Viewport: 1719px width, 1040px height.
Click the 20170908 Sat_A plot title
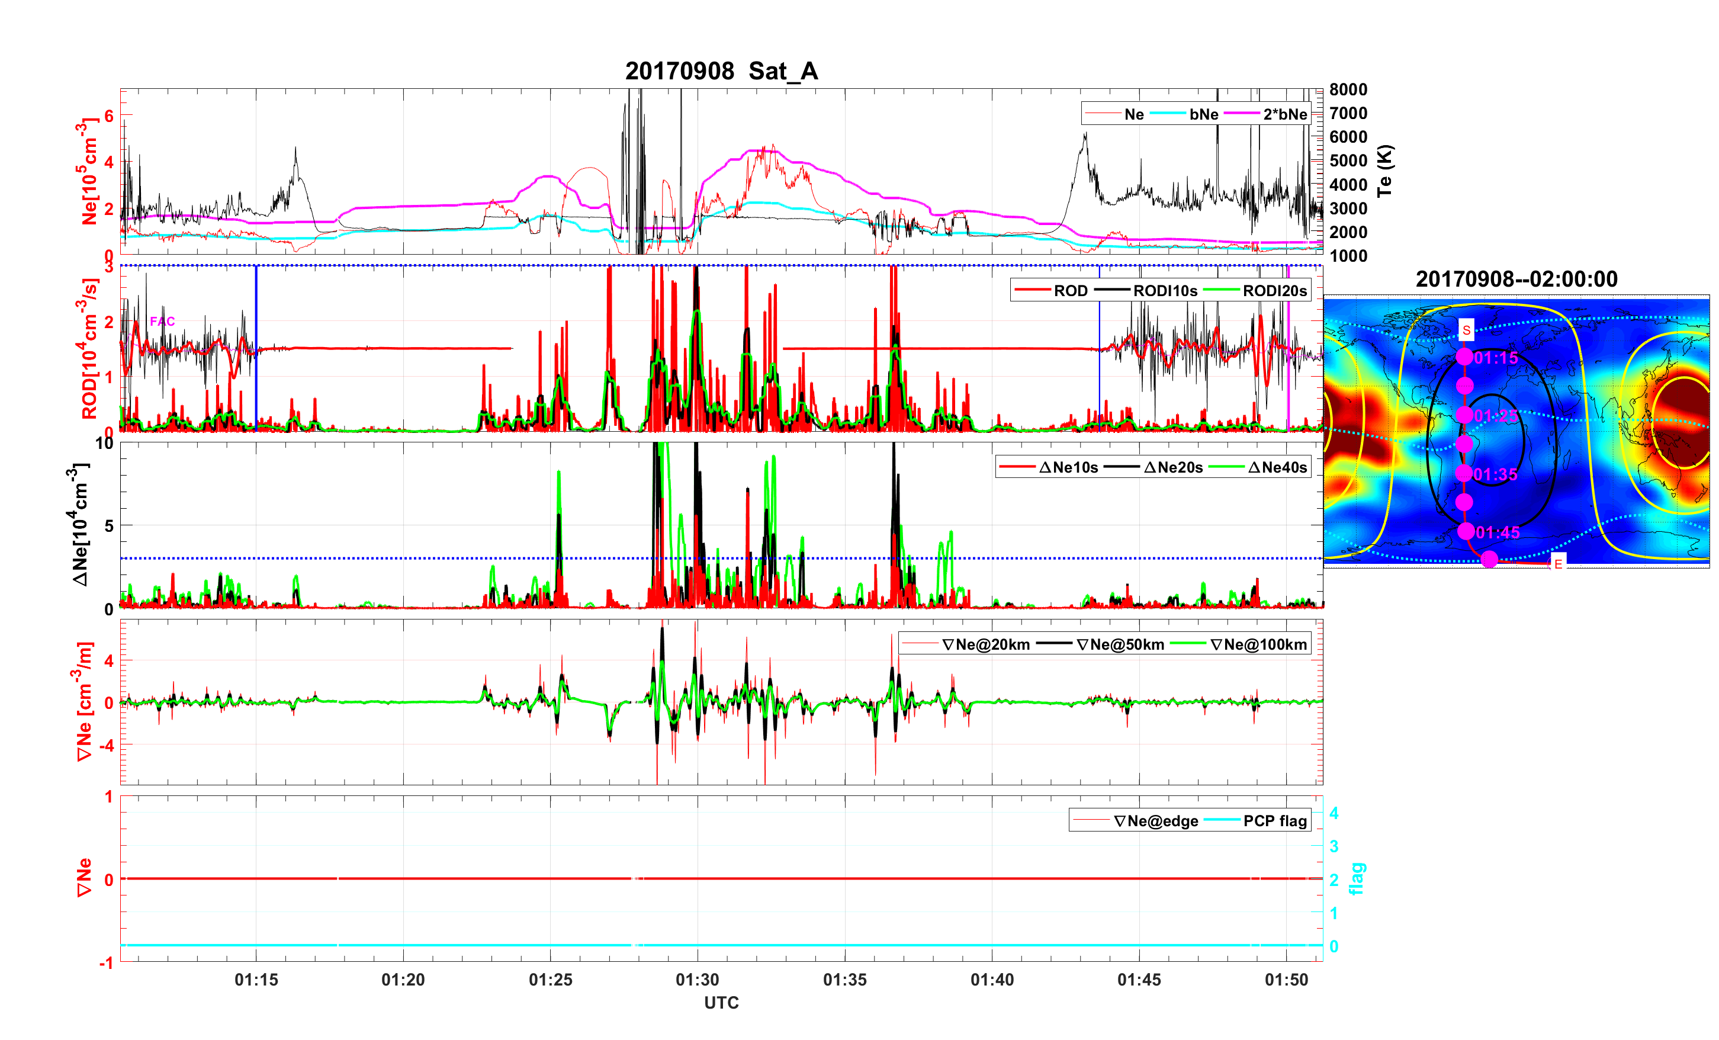pyautogui.click(x=721, y=71)
